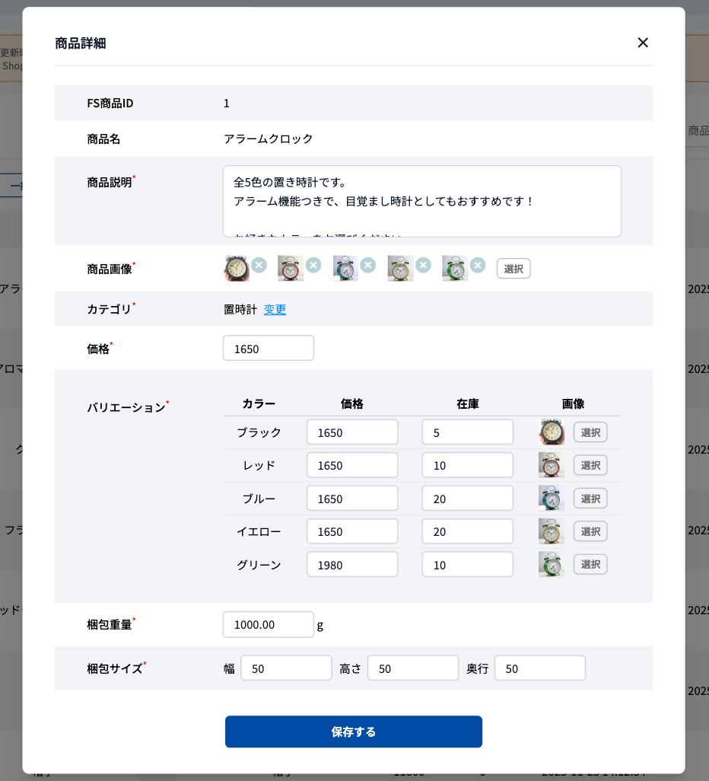Remove the yellow alarm clock product image

point(423,265)
